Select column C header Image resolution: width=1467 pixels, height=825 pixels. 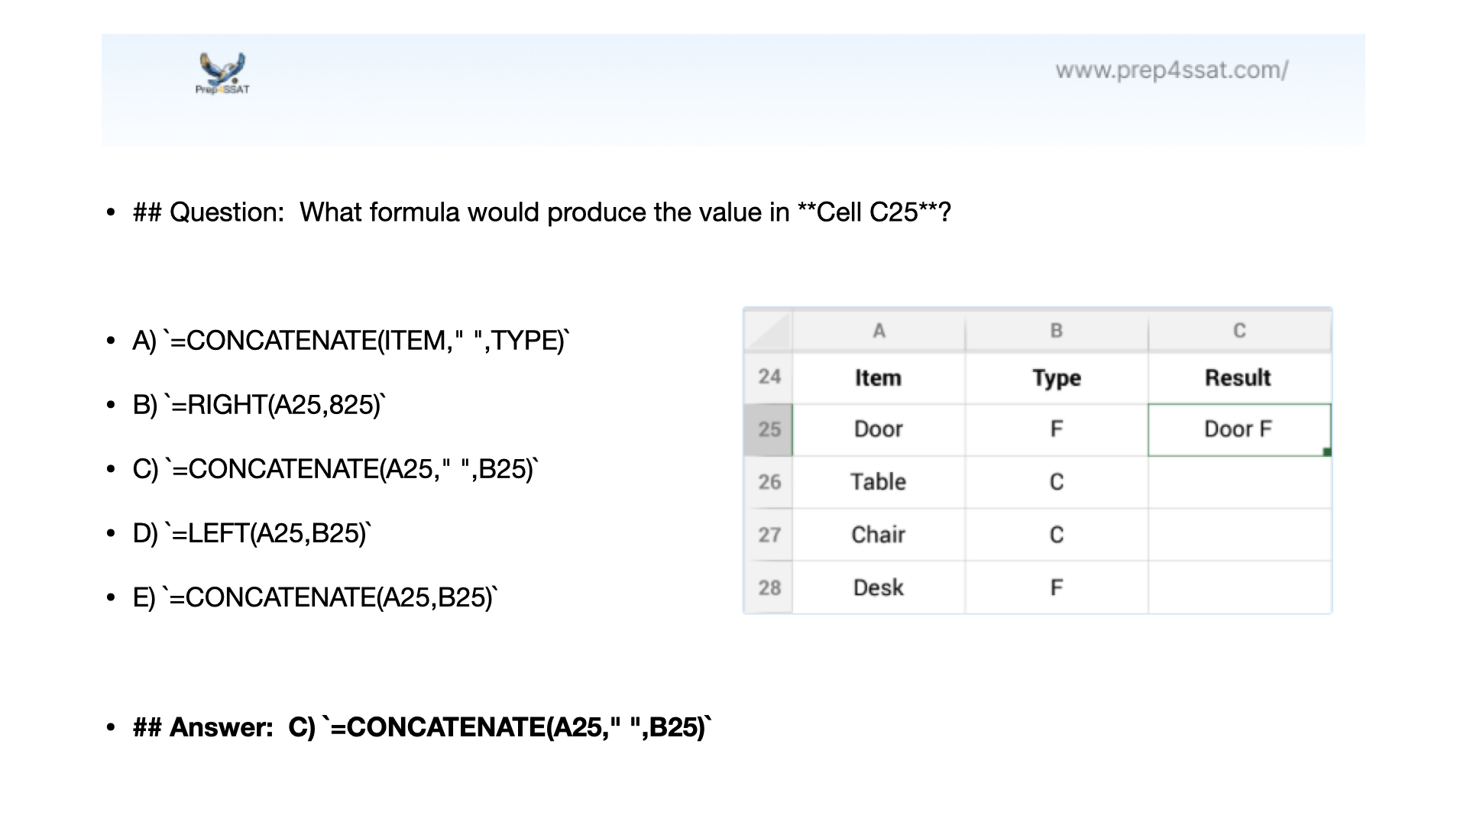[x=1239, y=331]
